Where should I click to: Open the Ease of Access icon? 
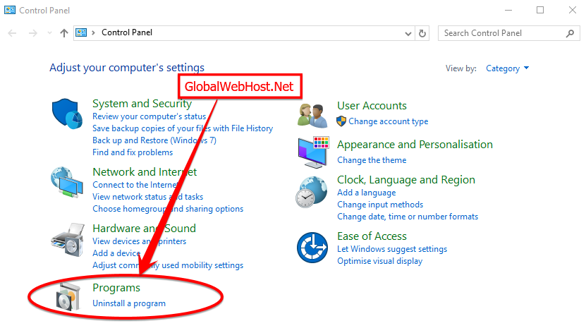pyautogui.click(x=312, y=248)
